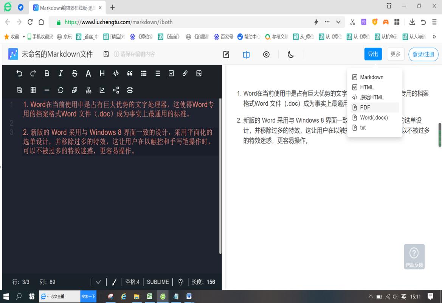The image size is (442, 303).
Task: Insert an image using the image icon
Action: tap(199, 73)
